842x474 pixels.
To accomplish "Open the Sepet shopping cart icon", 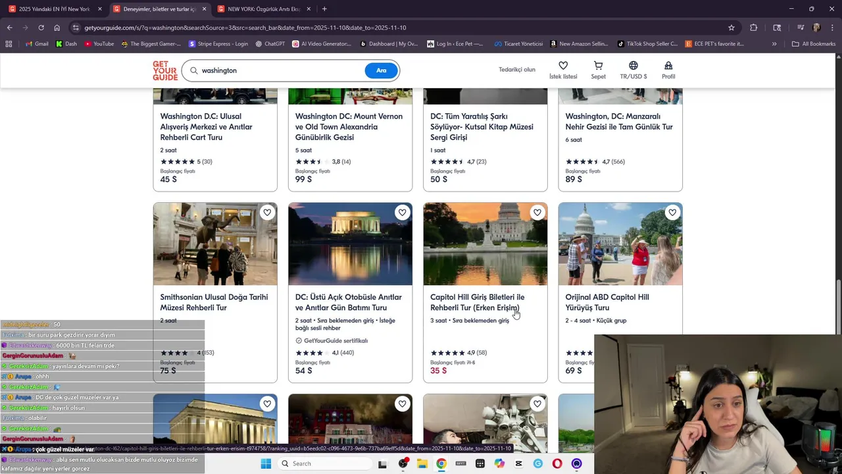I will pyautogui.click(x=598, y=70).
